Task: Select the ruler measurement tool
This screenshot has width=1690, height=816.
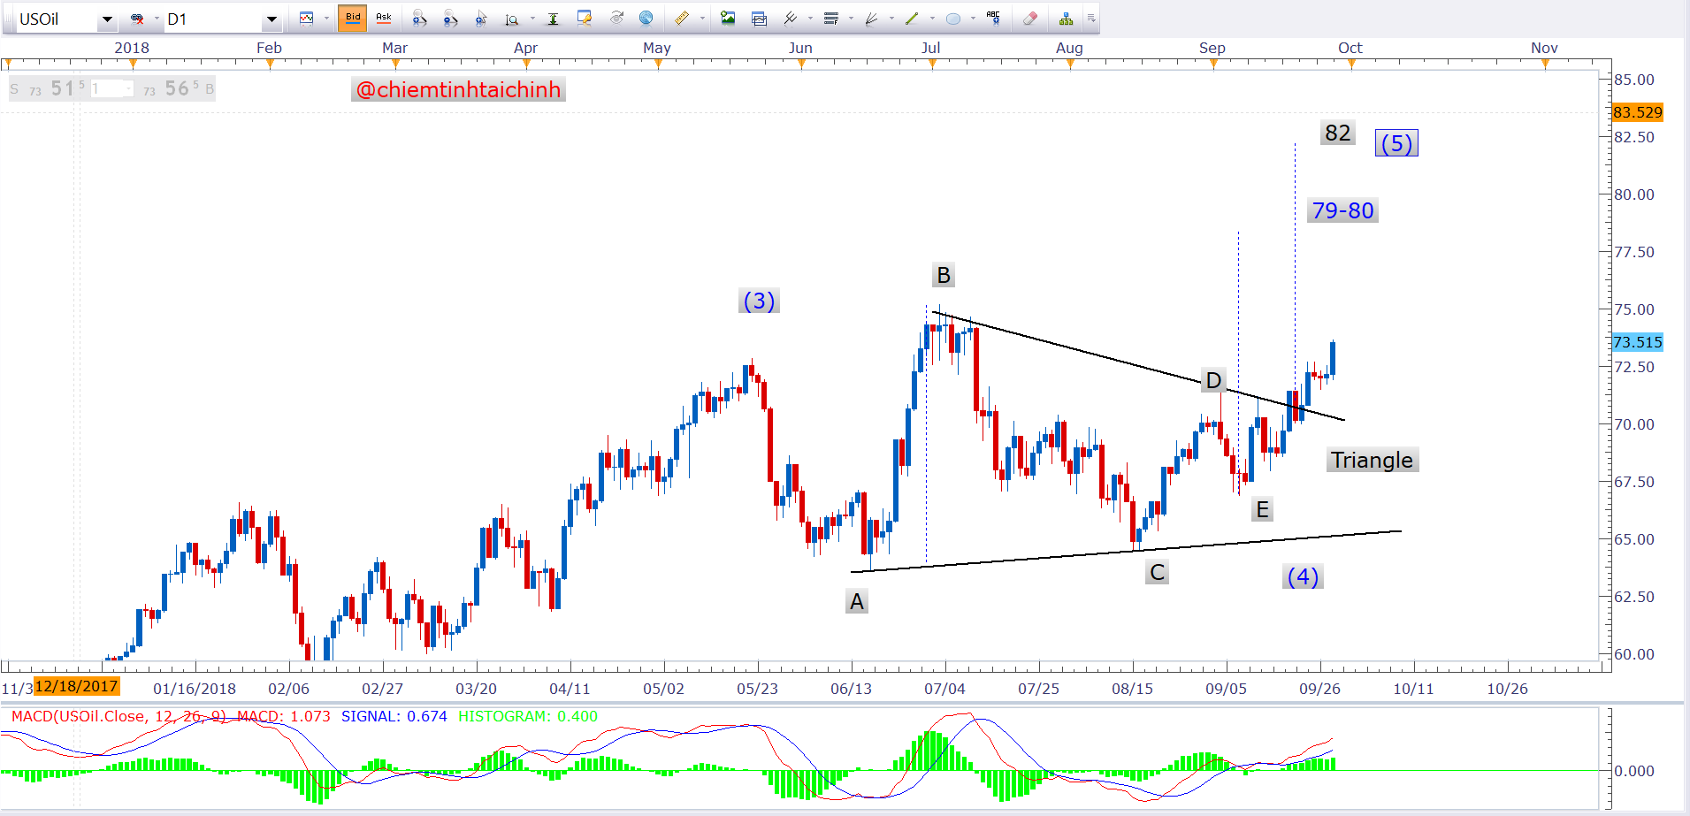Action: coord(682,19)
